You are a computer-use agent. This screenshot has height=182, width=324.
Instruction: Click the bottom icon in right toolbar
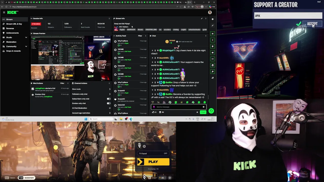213,78
